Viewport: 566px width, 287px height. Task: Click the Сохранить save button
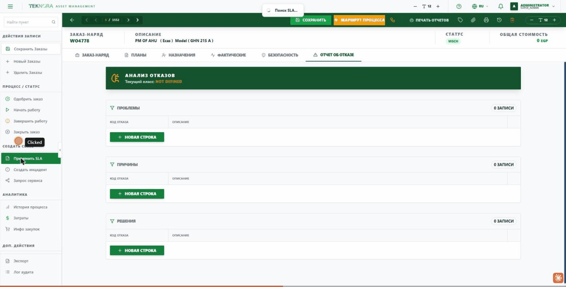(311, 20)
